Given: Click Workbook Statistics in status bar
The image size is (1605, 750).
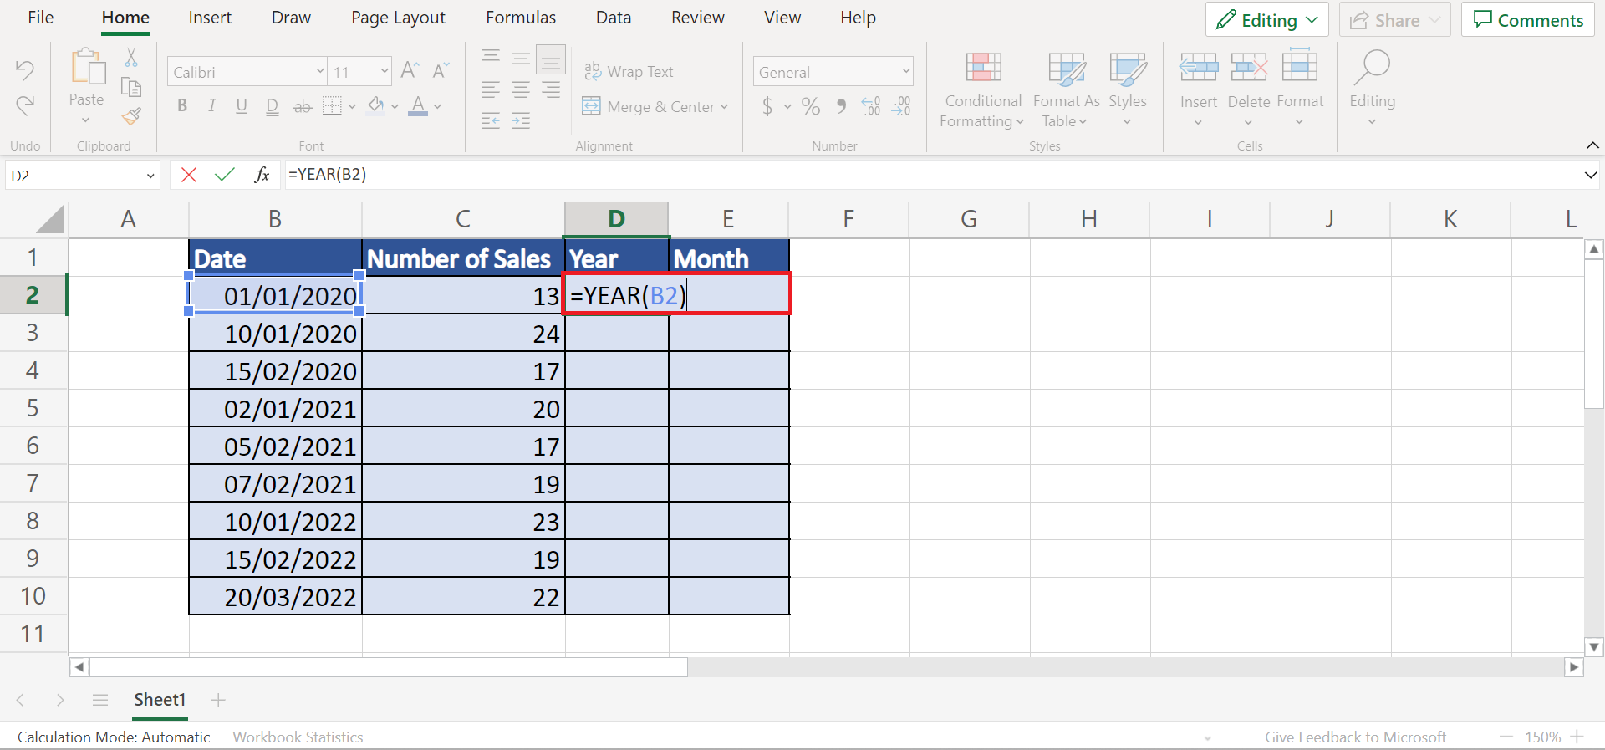Looking at the screenshot, I should pyautogui.click(x=298, y=737).
